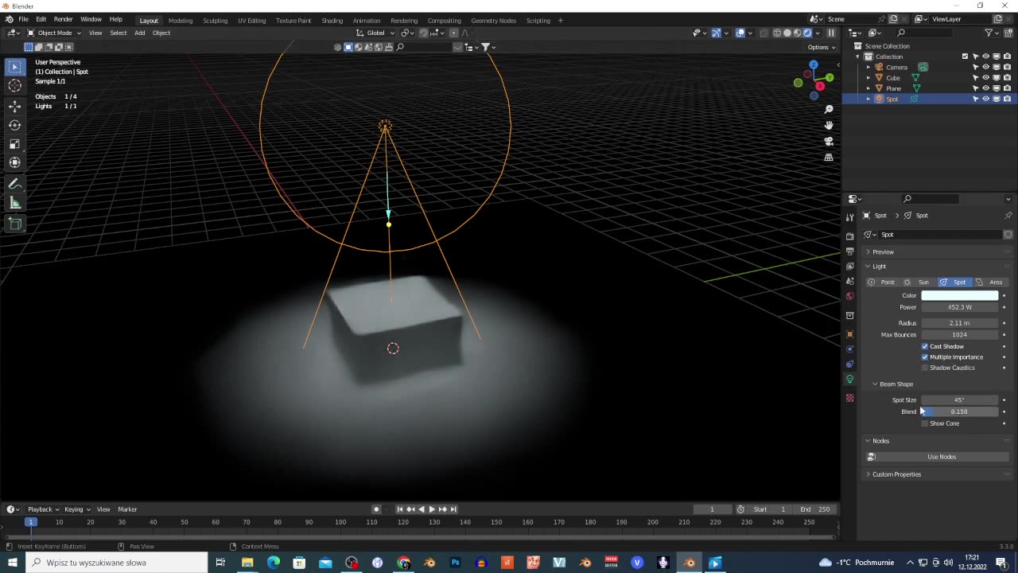This screenshot has height=573, width=1018.
Task: Select the Cursor tool in the viewport toolbar
Action: 14,86
